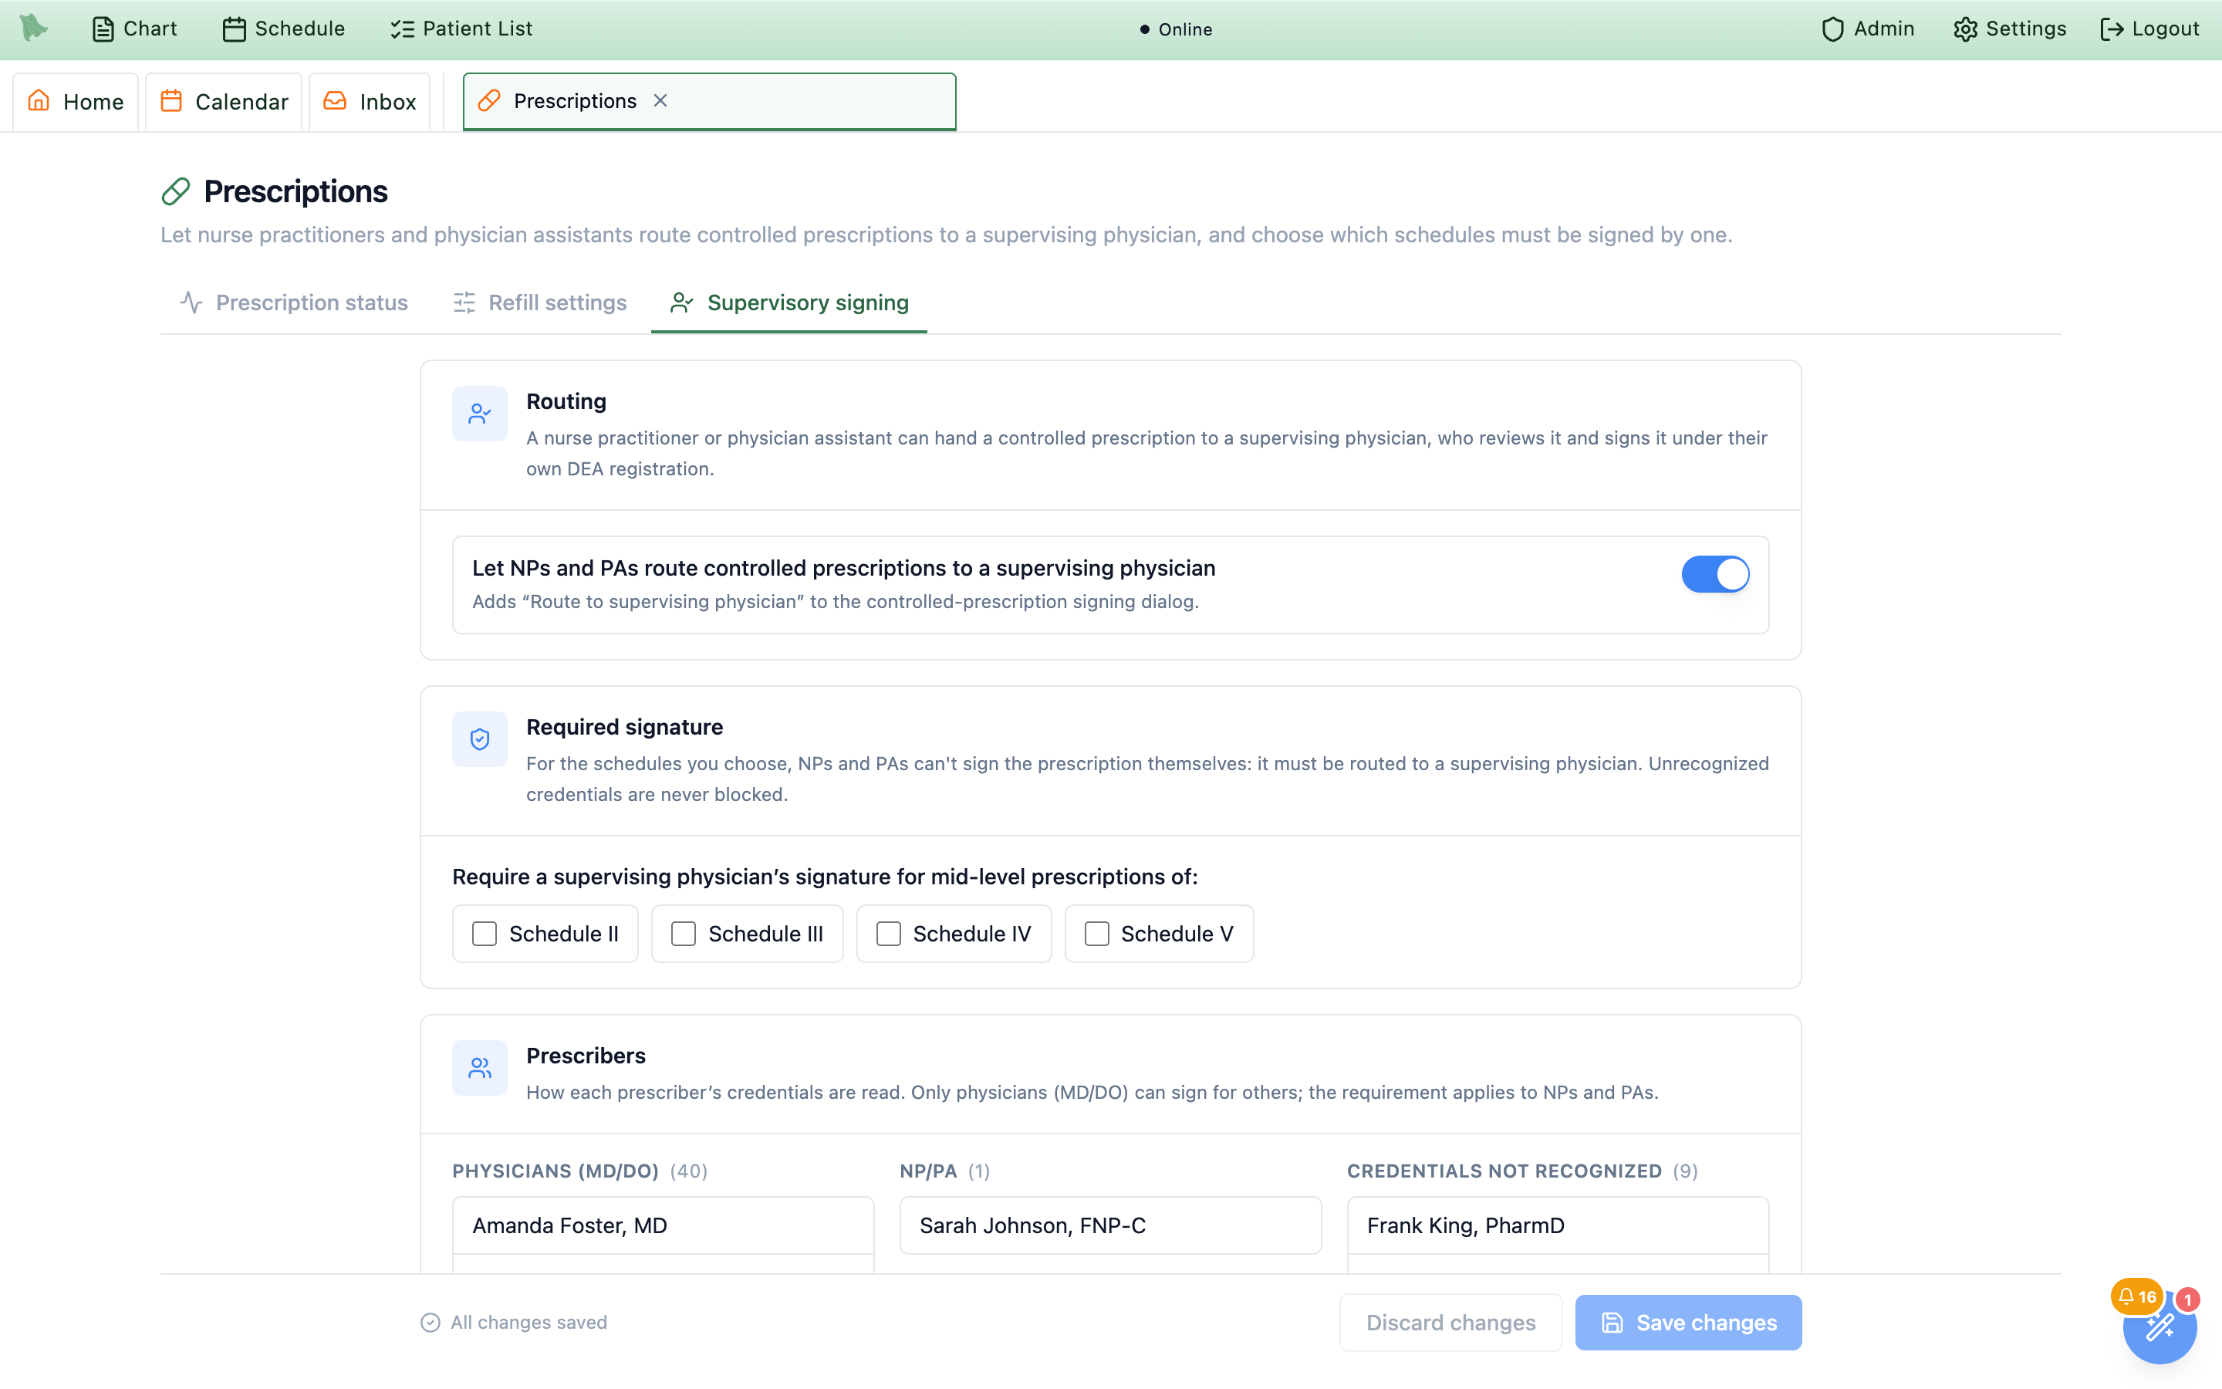Switch to the Refill settings tab

539,302
